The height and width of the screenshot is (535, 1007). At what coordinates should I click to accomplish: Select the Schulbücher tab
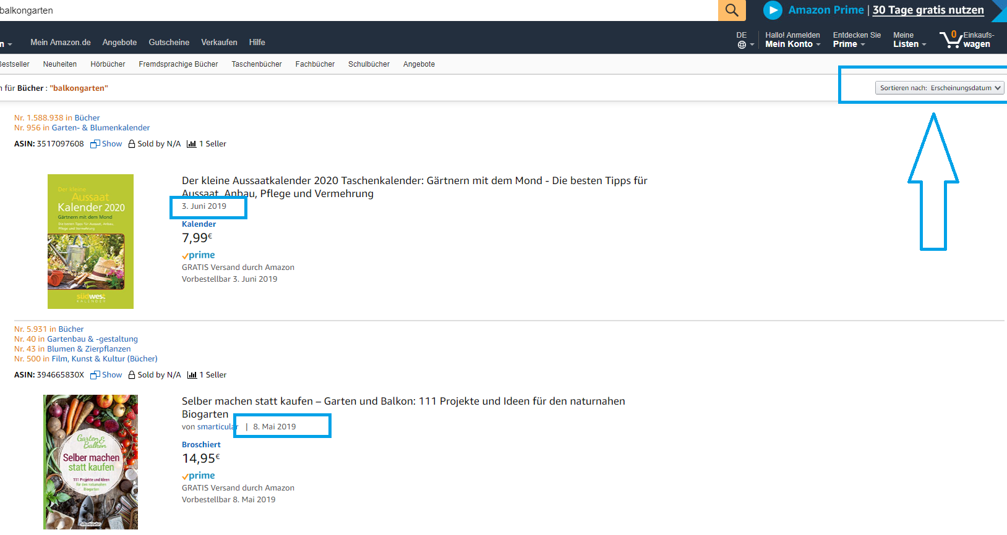(369, 64)
